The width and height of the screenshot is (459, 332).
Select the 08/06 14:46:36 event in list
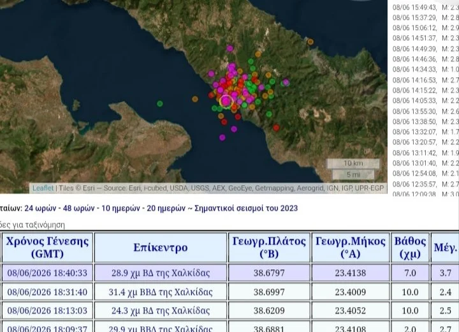426,59
